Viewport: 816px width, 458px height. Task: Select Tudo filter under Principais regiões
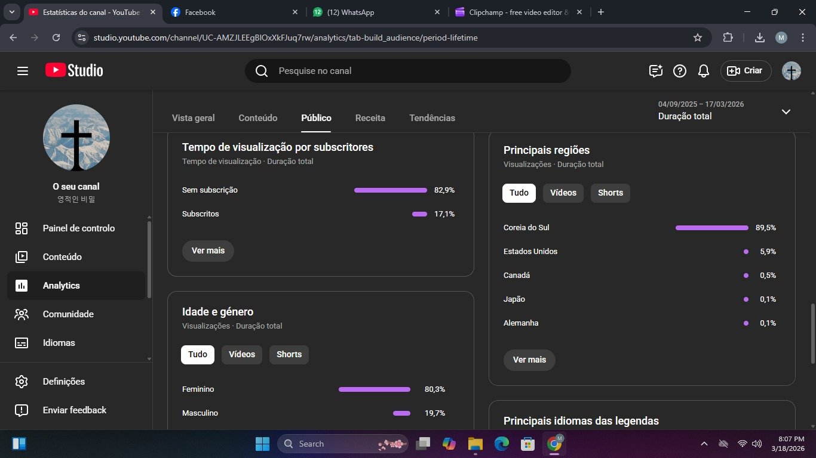(519, 193)
